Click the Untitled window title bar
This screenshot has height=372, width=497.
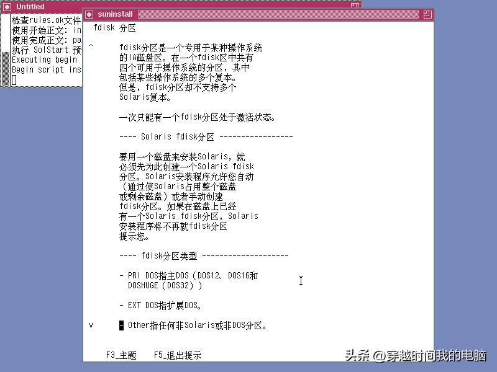tap(181, 5)
